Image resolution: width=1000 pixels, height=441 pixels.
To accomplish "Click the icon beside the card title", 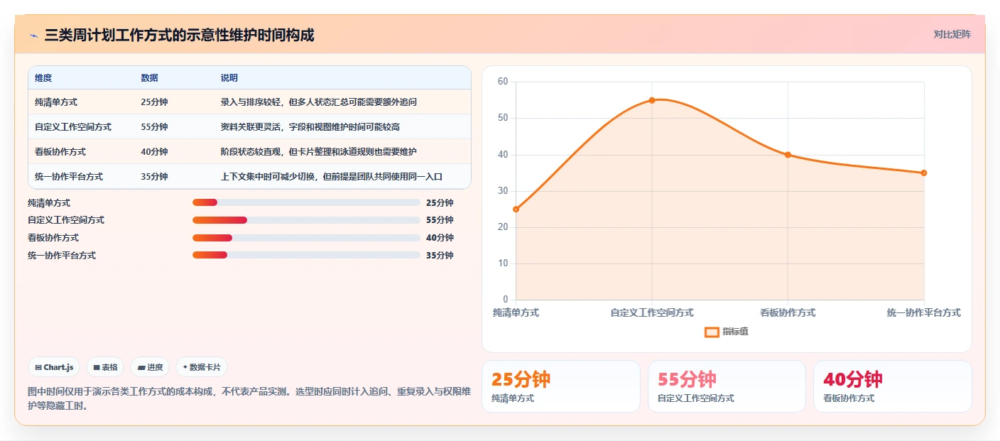I will [34, 35].
